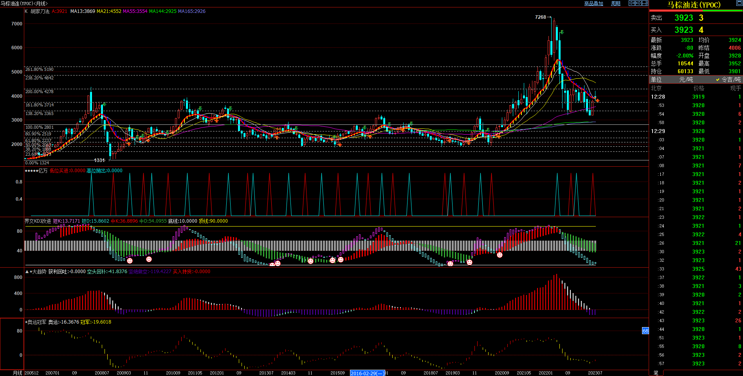Click the 2016-02-29 date marker on timeline
The height and width of the screenshot is (376, 743).
click(367, 373)
